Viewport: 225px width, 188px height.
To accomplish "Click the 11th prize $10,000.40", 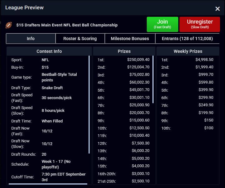I will coord(139,135).
